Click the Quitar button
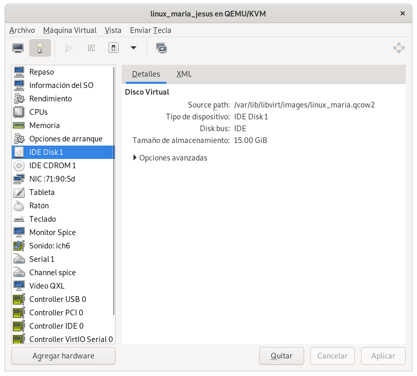 click(281, 356)
